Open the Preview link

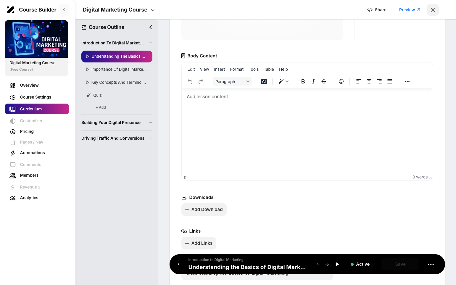click(x=410, y=10)
